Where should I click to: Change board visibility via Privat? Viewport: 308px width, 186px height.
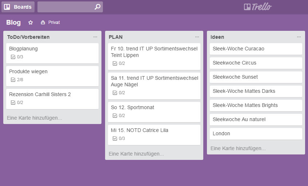(x=54, y=22)
